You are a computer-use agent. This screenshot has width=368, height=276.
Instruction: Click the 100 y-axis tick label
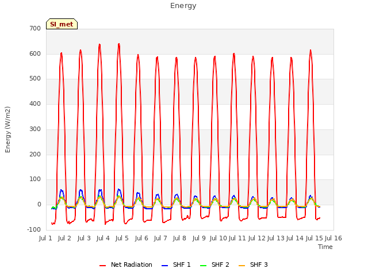click(x=35, y=179)
